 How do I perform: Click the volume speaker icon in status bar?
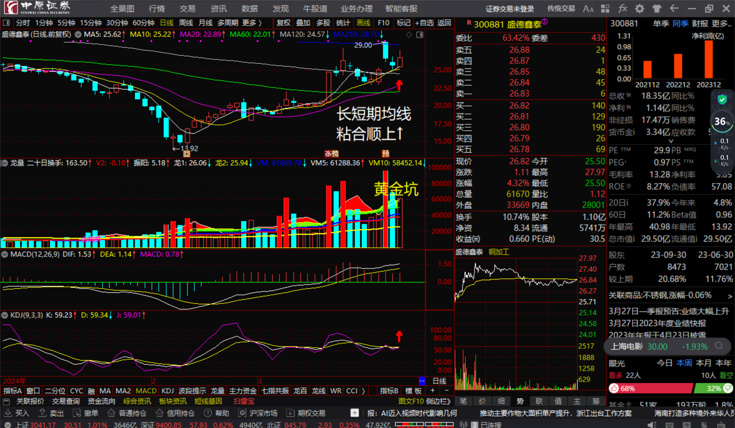pyautogui.click(x=652, y=425)
